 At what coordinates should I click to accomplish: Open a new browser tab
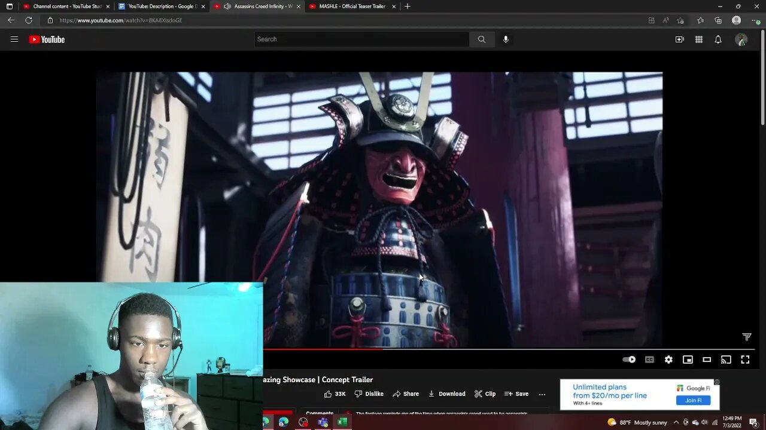coord(408,7)
